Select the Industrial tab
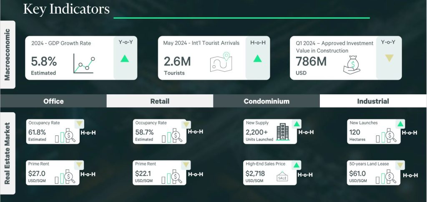Screen dimensions: 427x202 coord(373,101)
